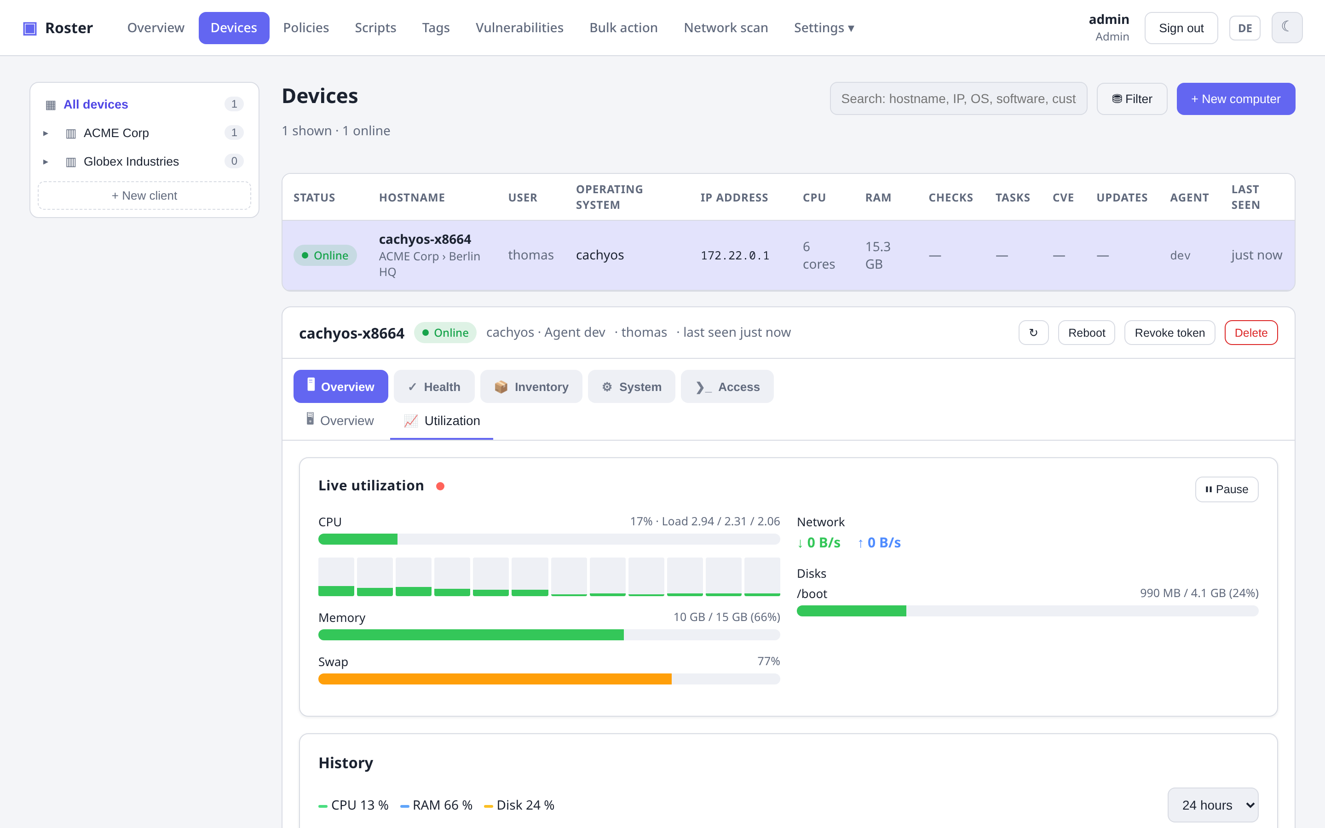Focus the device search field
1325x828 pixels.
(958, 98)
